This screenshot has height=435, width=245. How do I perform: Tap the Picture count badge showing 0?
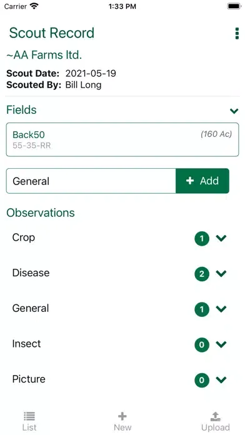202,380
